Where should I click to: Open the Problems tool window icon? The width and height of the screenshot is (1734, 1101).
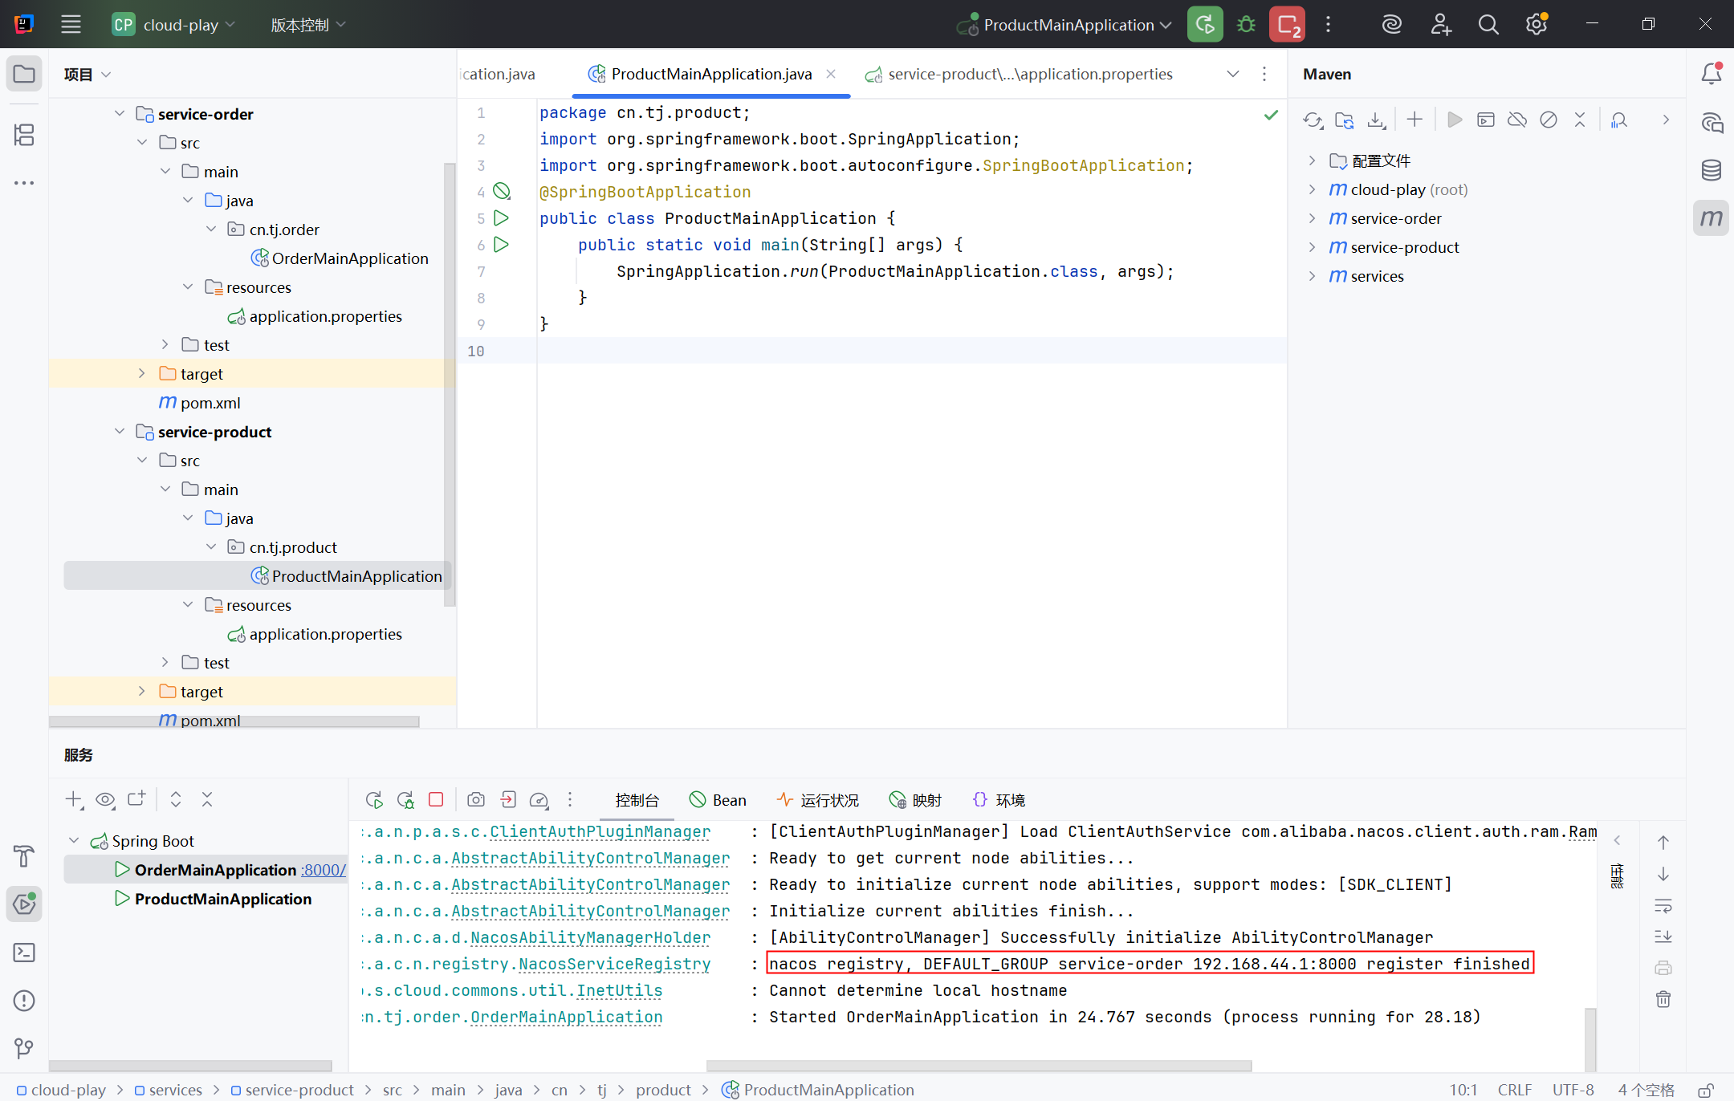click(x=24, y=1001)
